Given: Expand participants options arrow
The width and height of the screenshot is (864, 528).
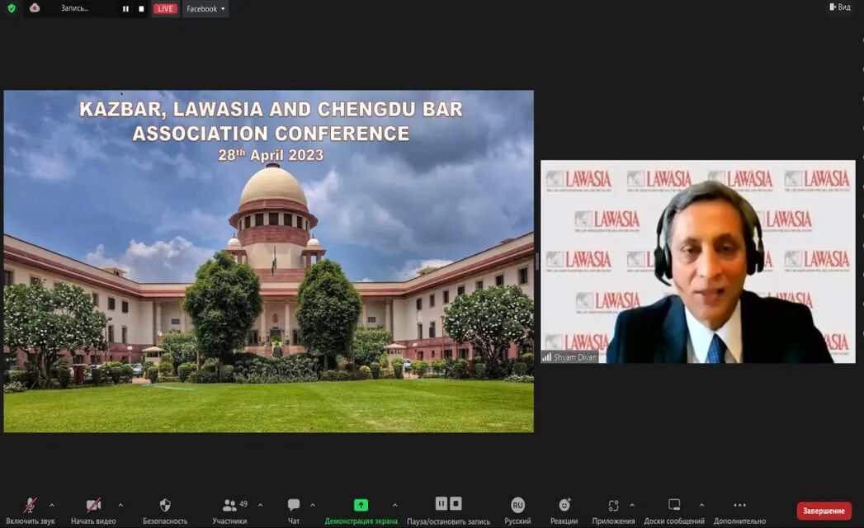Looking at the screenshot, I should click(x=260, y=505).
